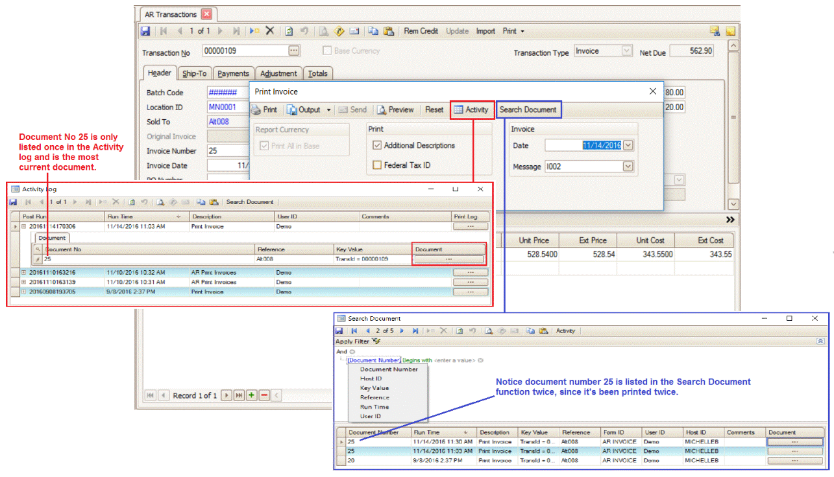The image size is (834, 477).
Task: Go to next record in Search Document toolbar
Action: click(x=401, y=331)
